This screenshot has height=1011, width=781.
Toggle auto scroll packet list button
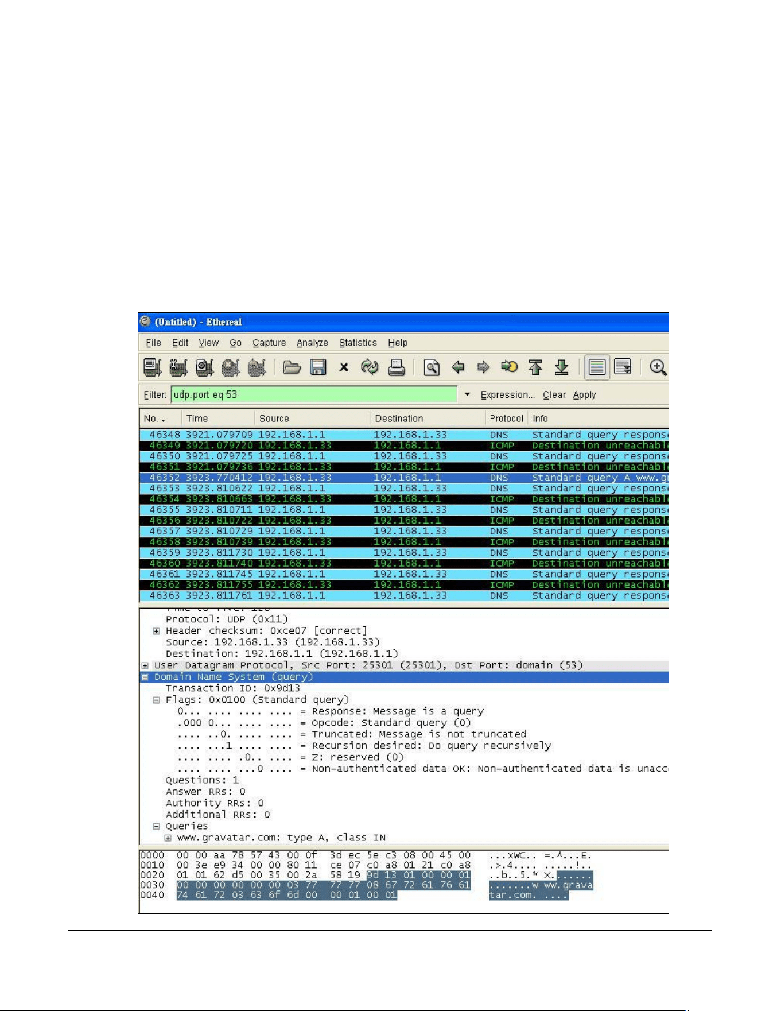point(623,367)
